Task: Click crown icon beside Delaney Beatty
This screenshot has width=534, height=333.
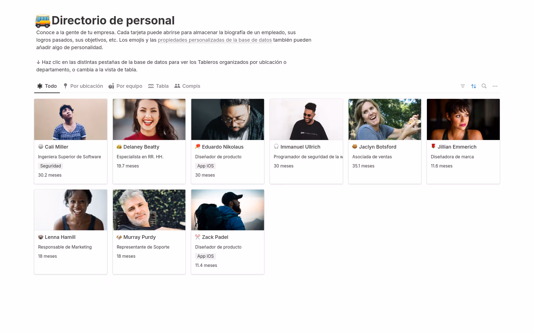Action: [x=119, y=147]
